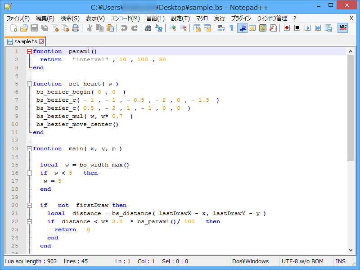This screenshot has width=360, height=270.
Task: Save all open documents
Action: pos(44,27)
